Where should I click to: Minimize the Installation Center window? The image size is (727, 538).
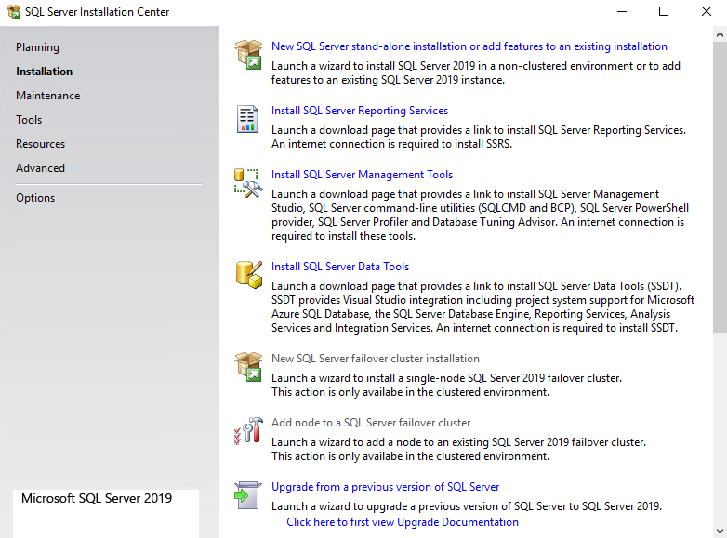click(x=622, y=11)
